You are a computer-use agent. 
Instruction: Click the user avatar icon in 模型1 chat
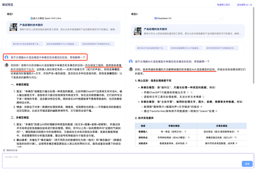[6, 57]
